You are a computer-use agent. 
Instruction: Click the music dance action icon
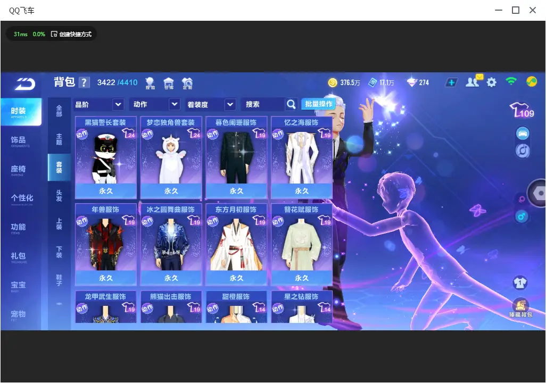[523, 151]
